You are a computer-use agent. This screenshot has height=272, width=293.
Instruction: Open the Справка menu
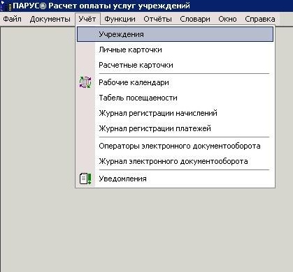260,19
